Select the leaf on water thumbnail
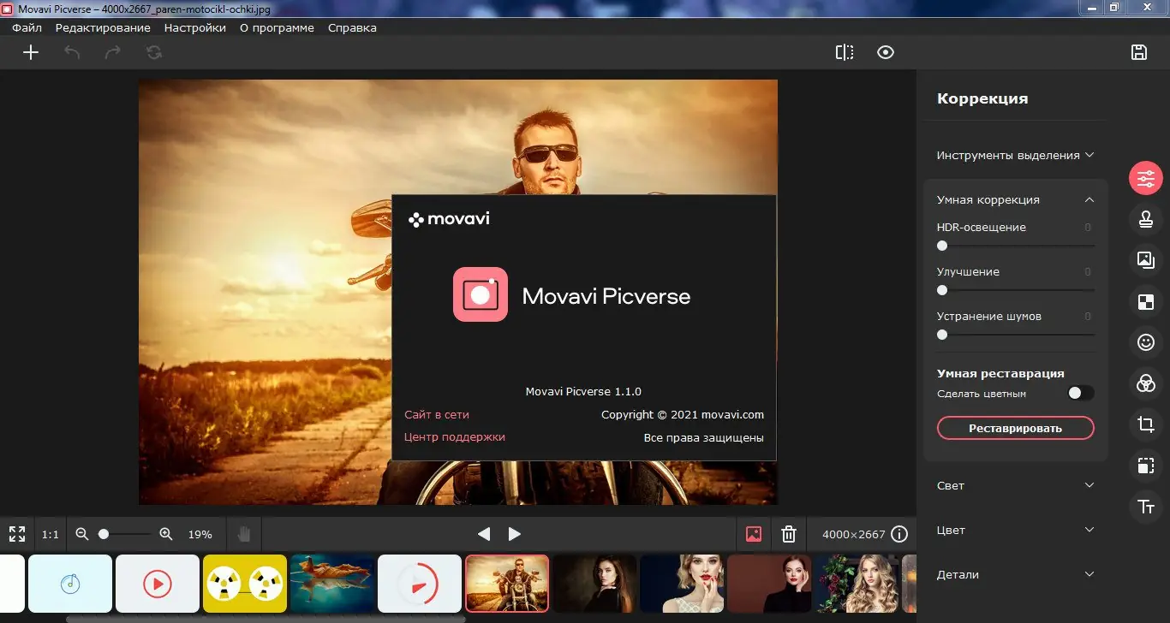 pos(332,584)
